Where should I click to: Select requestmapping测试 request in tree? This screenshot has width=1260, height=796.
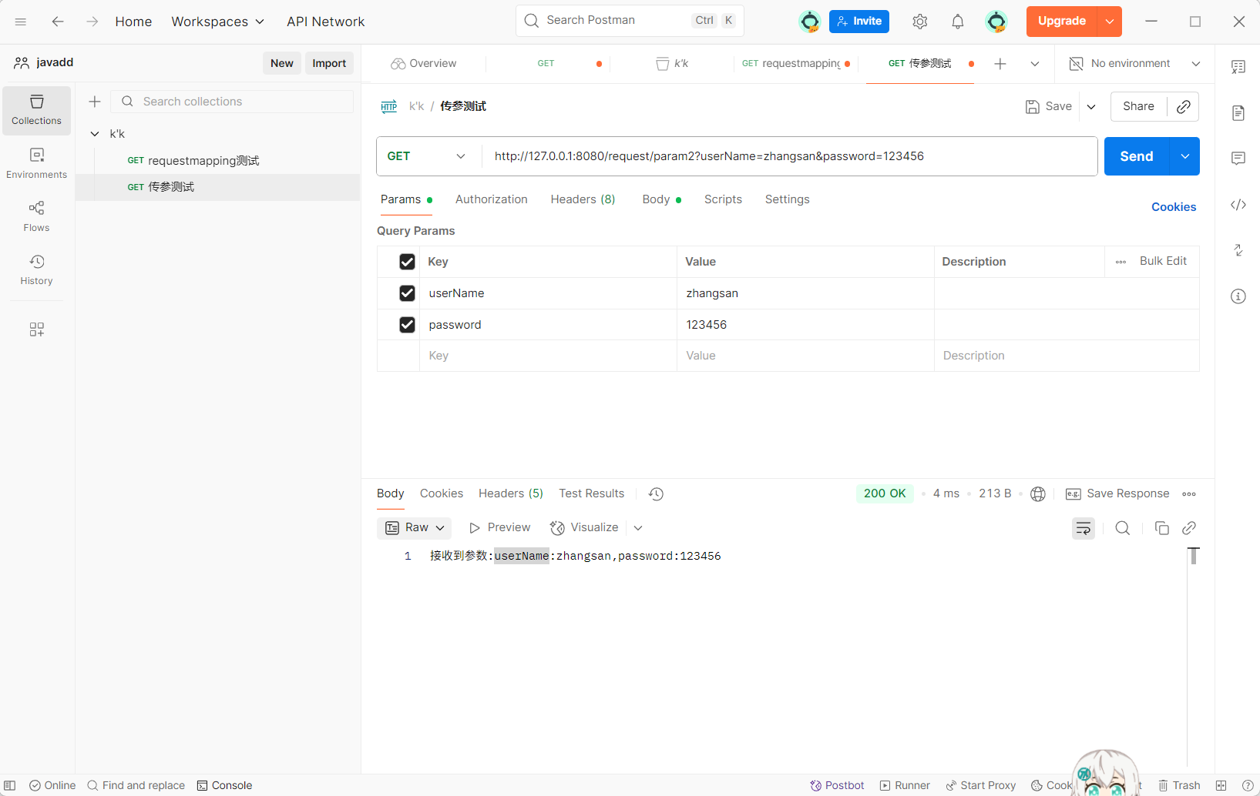point(218,161)
